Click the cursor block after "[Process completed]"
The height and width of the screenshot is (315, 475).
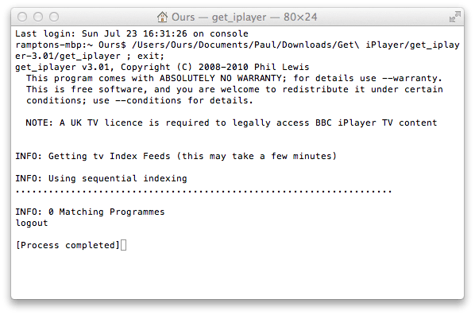(x=123, y=245)
